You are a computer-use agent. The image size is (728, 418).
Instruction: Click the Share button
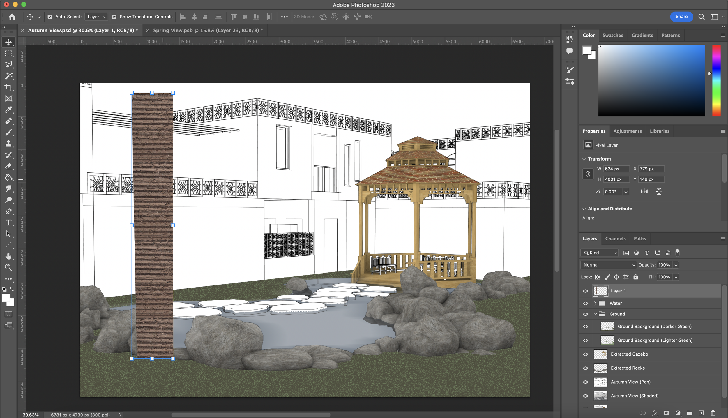[x=681, y=17]
